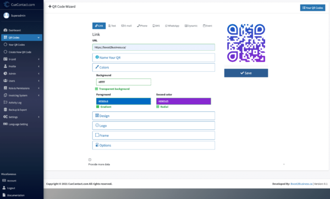Switch to the WhatsApp tab

pyautogui.click(x=172, y=26)
